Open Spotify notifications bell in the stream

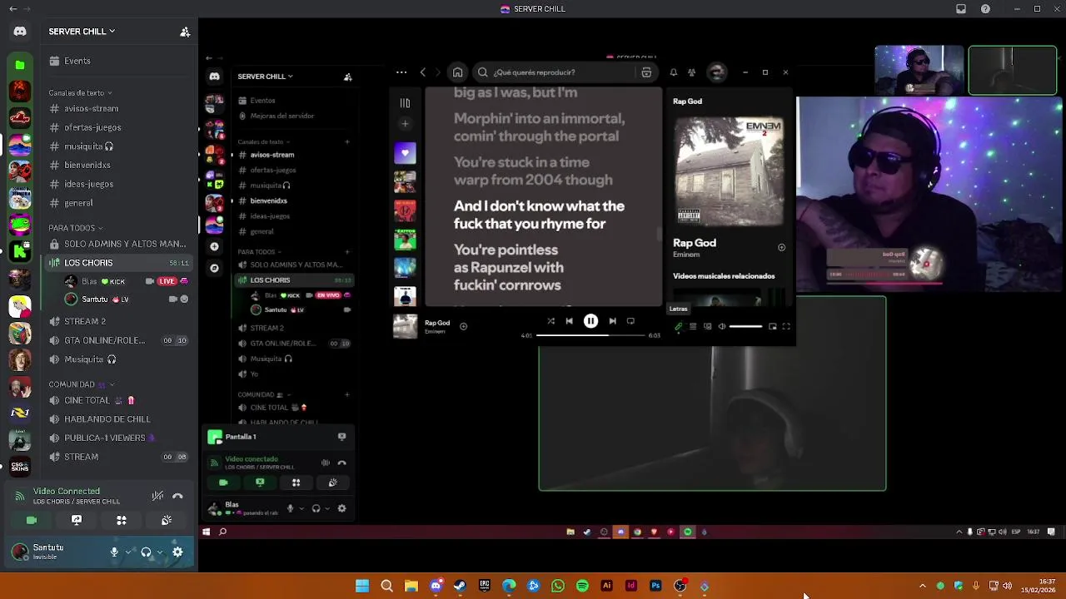[673, 72]
